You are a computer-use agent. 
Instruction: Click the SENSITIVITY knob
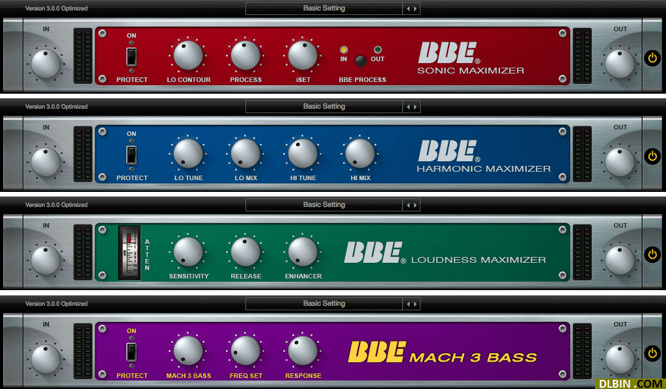tap(188, 252)
